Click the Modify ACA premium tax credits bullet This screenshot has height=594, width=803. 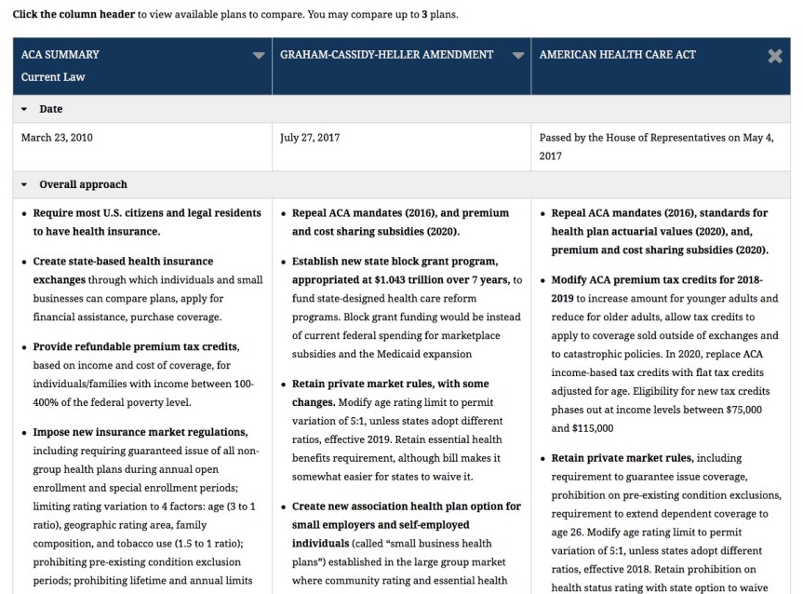coord(657,280)
